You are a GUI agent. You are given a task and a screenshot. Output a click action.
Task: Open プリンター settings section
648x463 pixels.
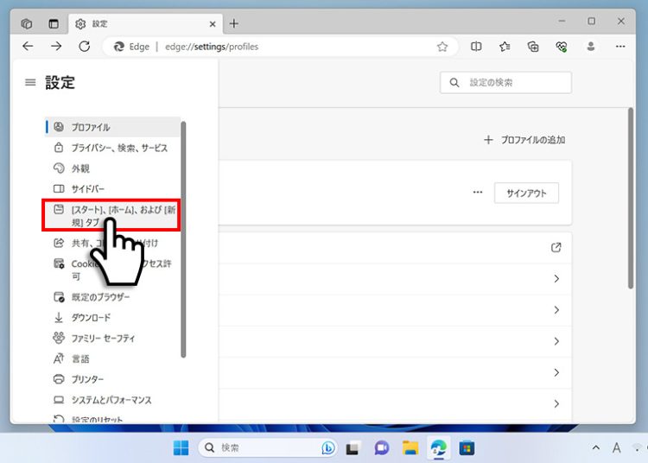112,379
